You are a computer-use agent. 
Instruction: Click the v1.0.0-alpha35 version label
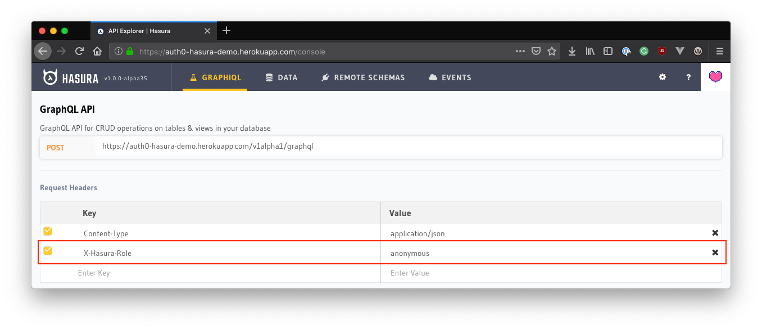pos(126,79)
